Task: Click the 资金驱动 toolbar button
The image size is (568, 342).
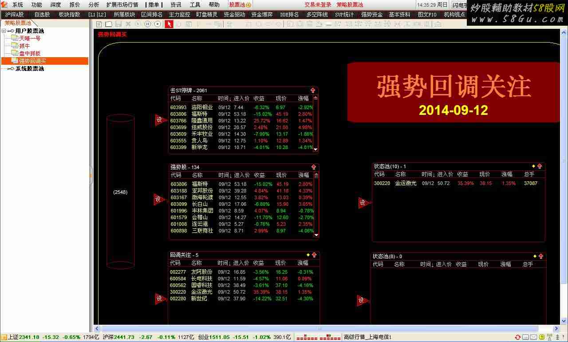Action: pos(234,15)
